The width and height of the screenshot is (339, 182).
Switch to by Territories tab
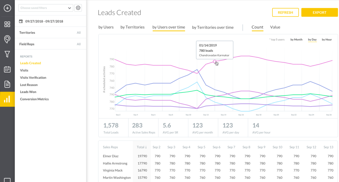[x=132, y=27]
